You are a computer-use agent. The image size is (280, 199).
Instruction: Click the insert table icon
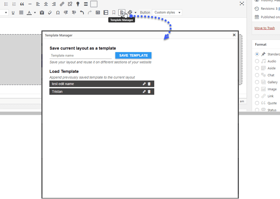98,12
